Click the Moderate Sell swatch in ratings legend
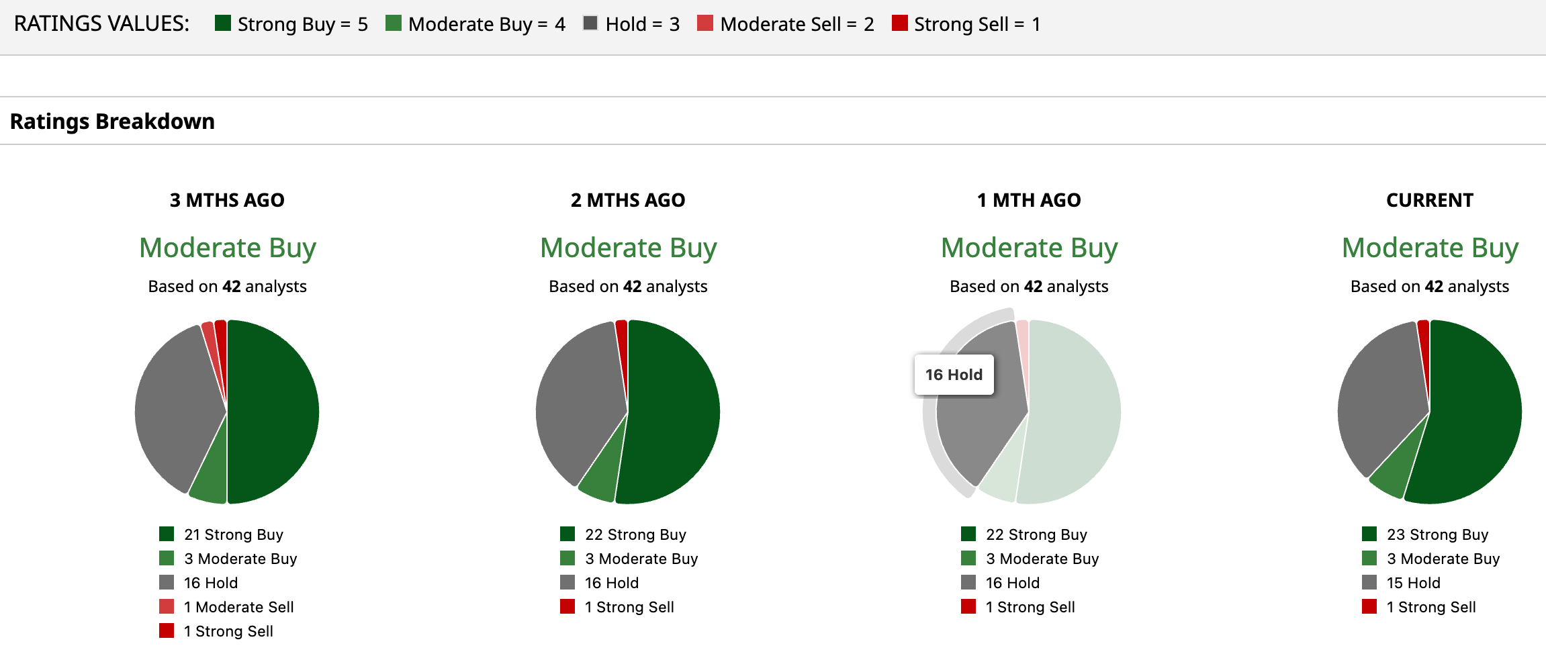Screen dimensions: 1546x658 [x=705, y=23]
